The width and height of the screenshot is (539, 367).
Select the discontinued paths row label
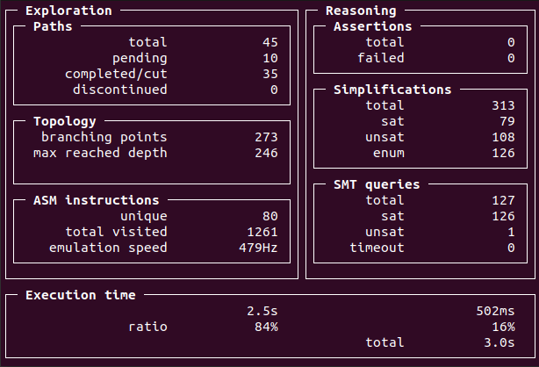pyautogui.click(x=120, y=90)
